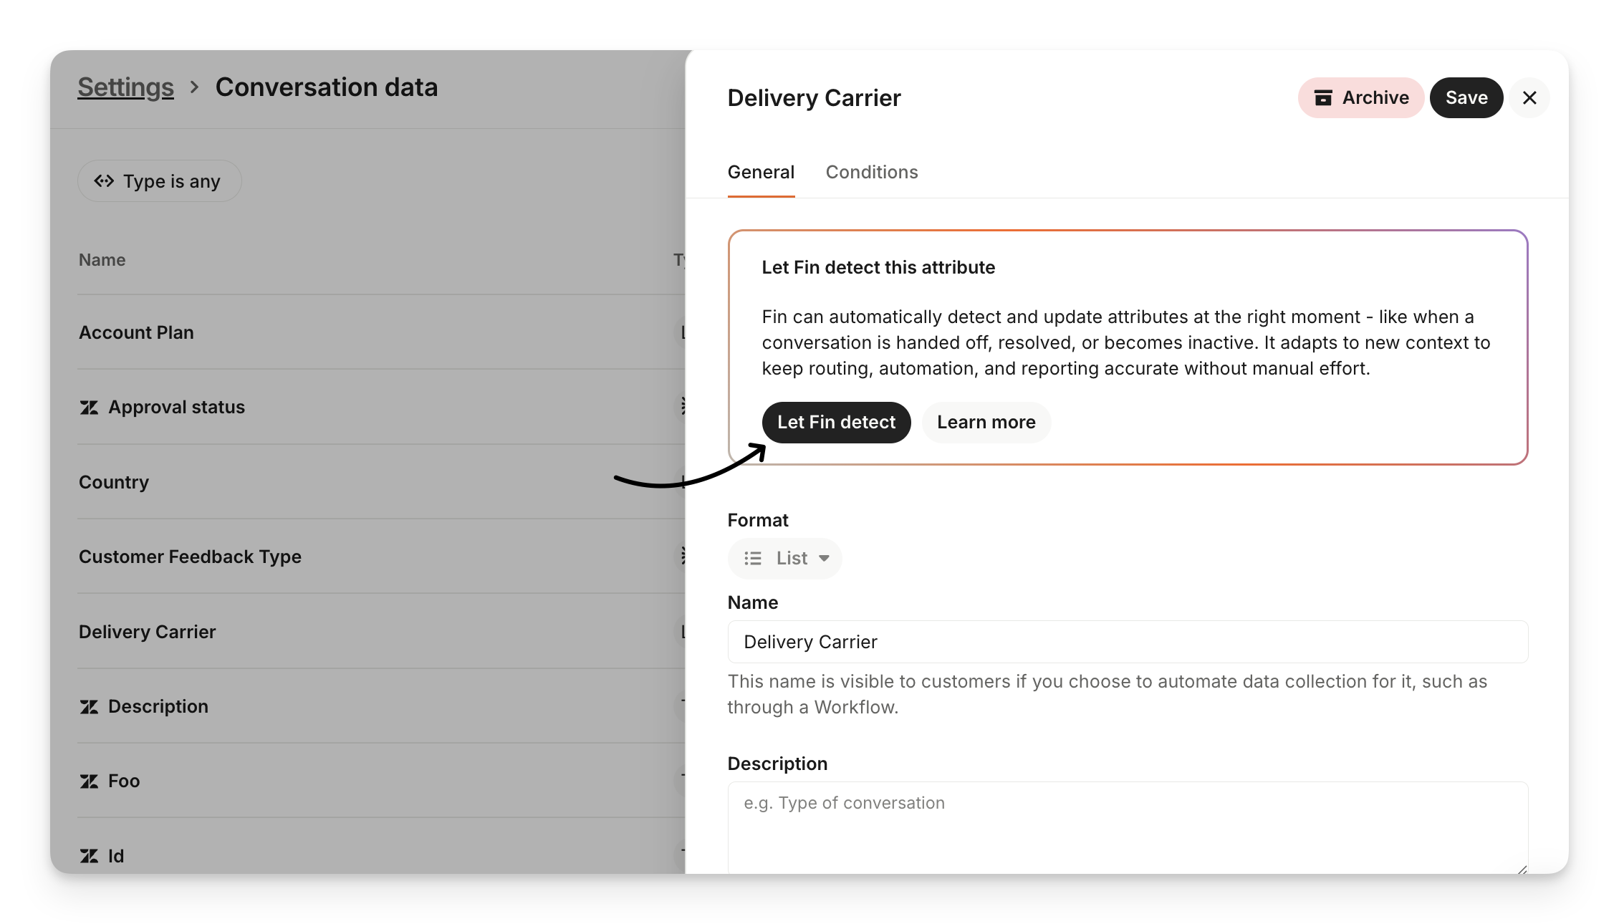Focus the Name input field
The height and width of the screenshot is (924, 1619).
pos(1128,642)
